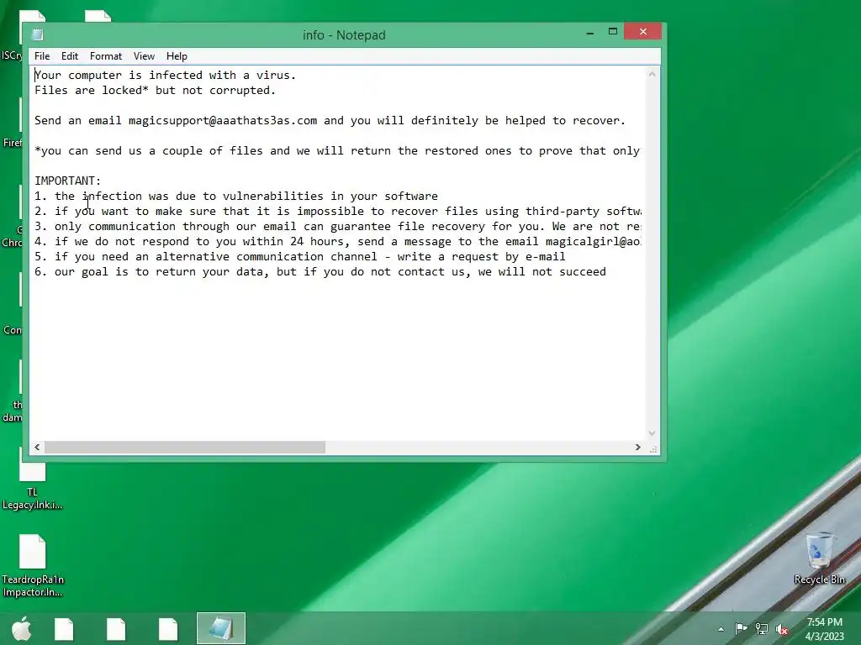Open the View menu
The height and width of the screenshot is (645, 861).
144,56
